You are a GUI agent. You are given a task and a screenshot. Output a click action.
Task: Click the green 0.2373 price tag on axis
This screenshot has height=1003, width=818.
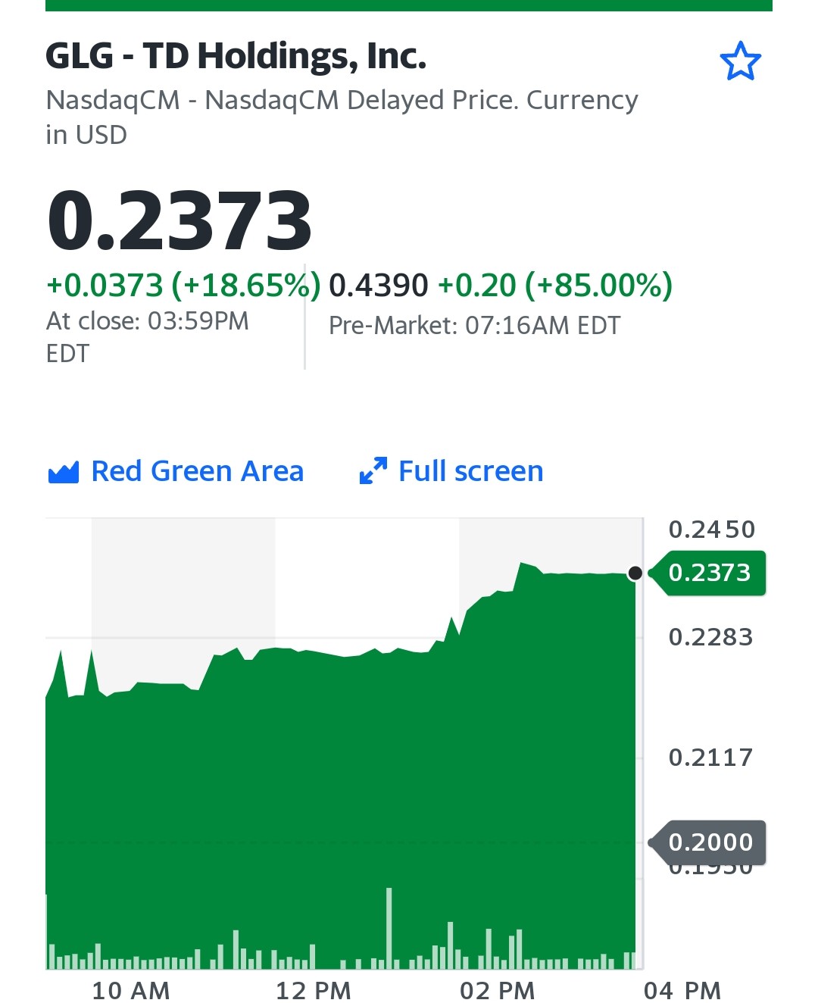click(709, 573)
